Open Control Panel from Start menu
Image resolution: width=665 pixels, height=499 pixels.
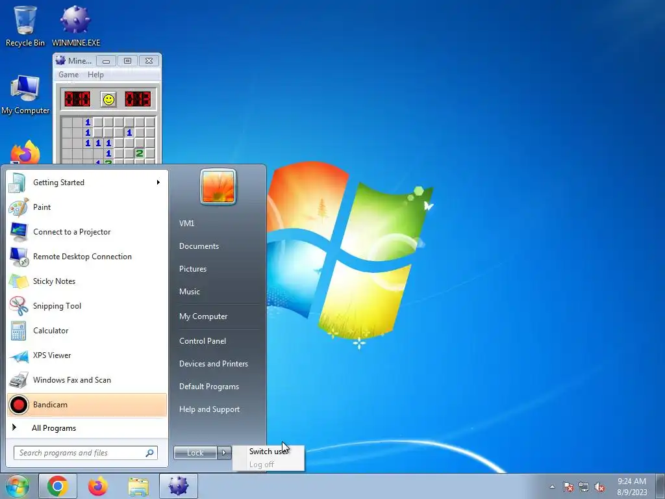[x=203, y=341]
